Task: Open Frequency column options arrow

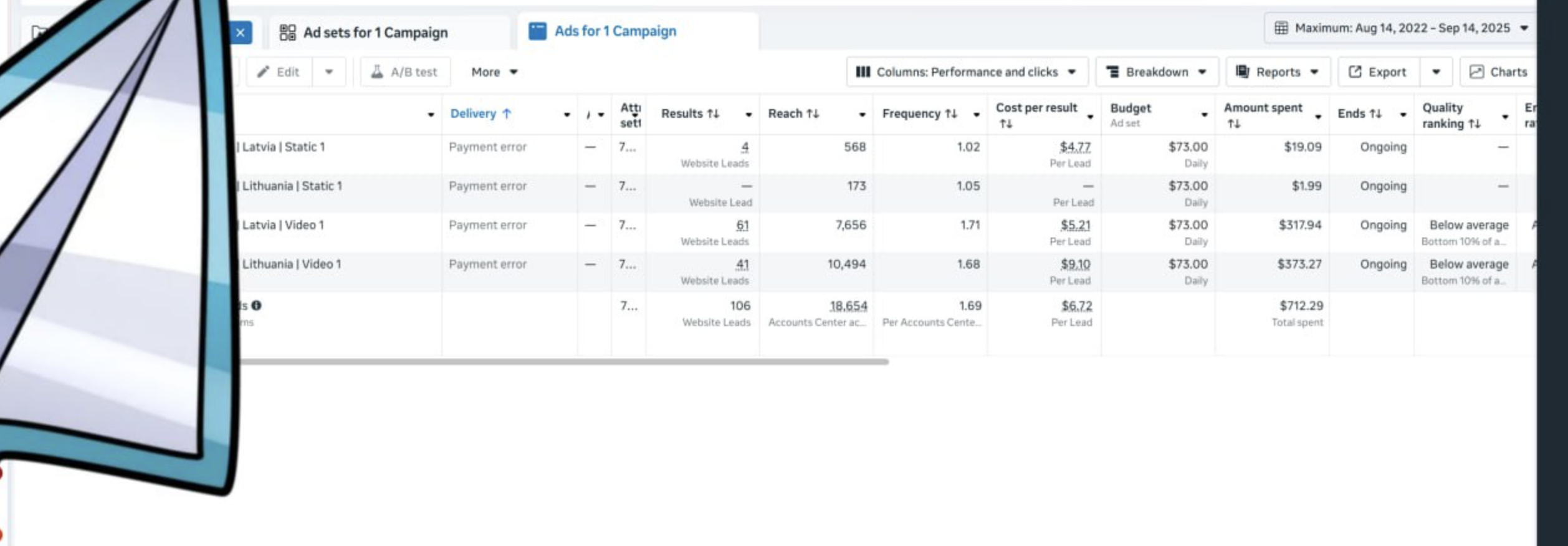Action: click(976, 115)
